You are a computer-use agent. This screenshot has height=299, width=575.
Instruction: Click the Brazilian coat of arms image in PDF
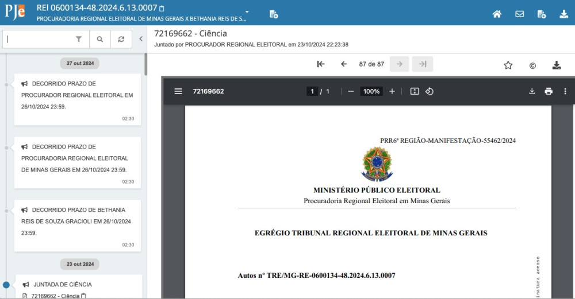tap(377, 164)
